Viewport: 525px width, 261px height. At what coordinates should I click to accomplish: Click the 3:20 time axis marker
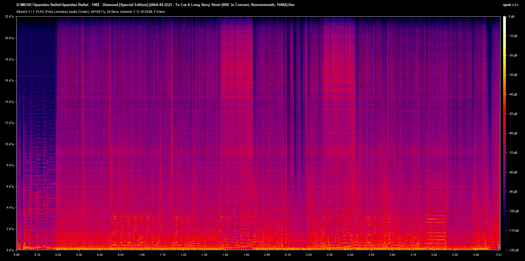point(434,255)
